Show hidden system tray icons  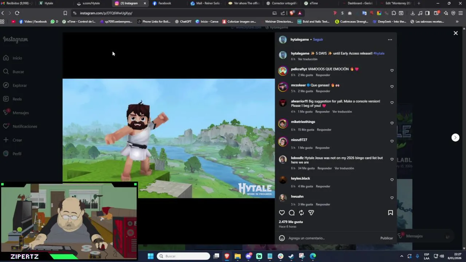click(402, 256)
